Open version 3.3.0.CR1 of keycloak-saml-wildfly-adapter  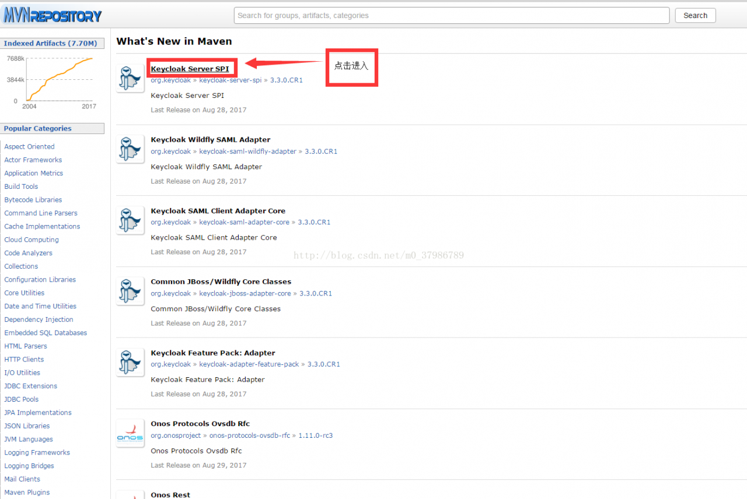click(x=321, y=151)
